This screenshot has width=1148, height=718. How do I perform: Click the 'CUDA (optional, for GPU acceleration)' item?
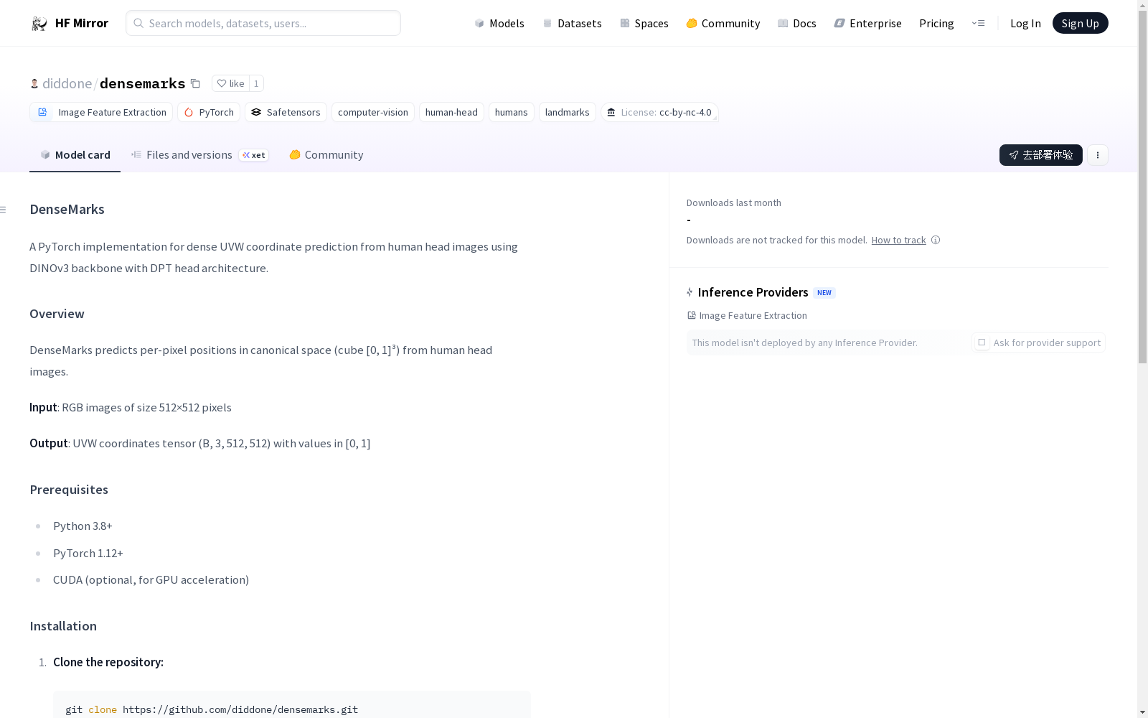[x=151, y=580]
